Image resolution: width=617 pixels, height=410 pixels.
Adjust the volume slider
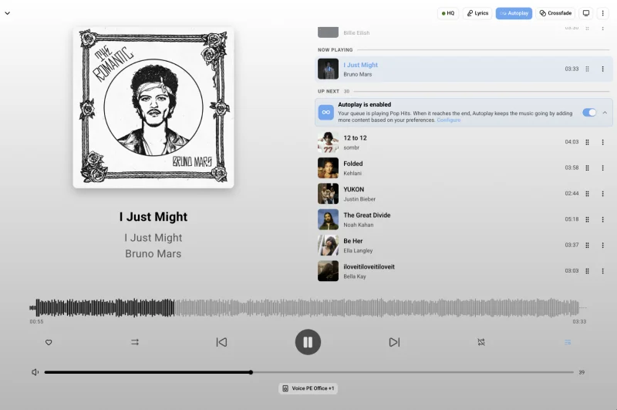point(309,372)
